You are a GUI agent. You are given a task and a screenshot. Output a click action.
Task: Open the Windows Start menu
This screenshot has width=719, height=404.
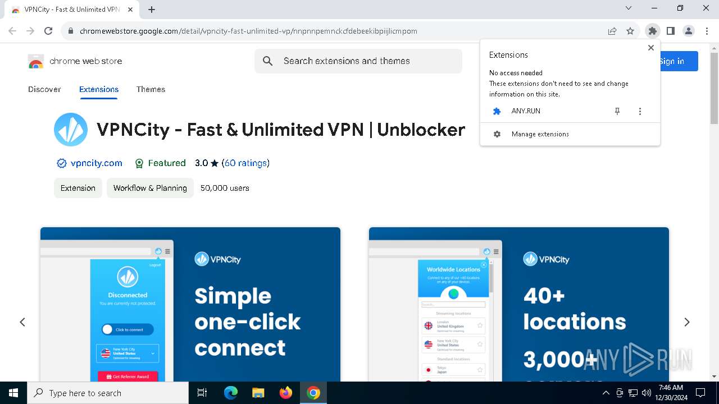click(x=13, y=393)
